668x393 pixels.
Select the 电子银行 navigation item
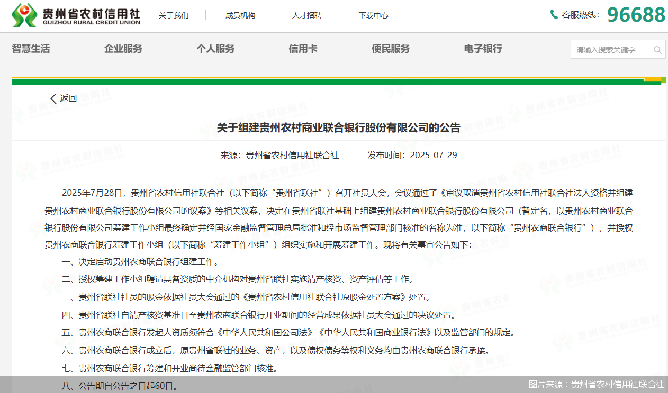point(483,49)
